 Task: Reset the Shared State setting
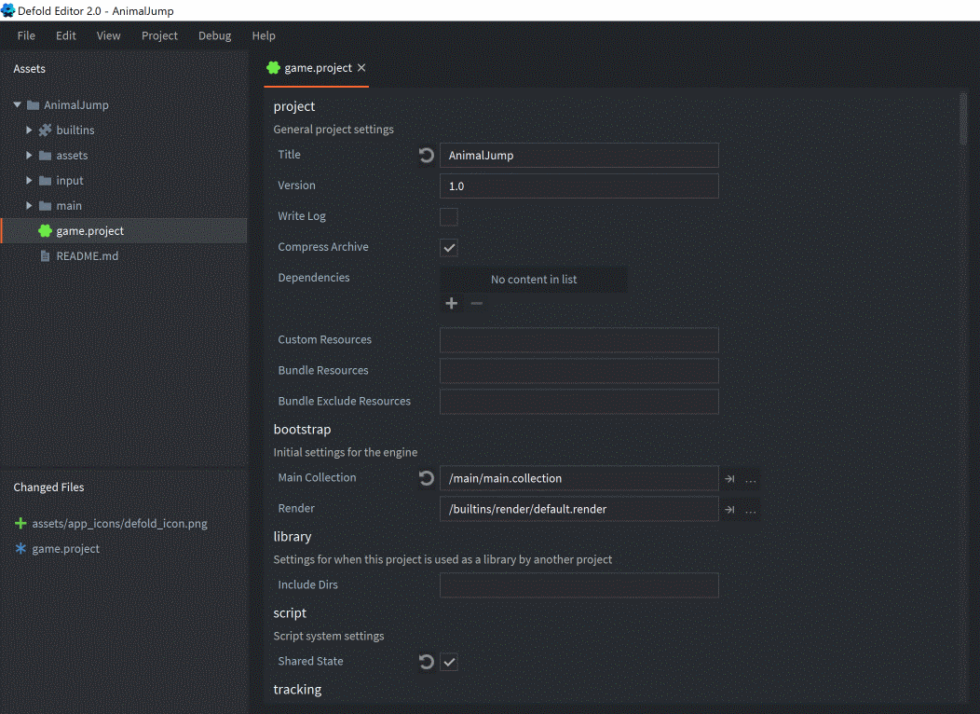coord(426,662)
